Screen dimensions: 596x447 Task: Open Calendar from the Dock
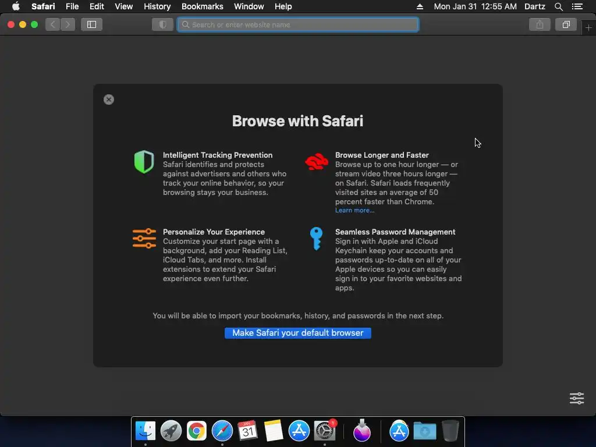(248, 431)
